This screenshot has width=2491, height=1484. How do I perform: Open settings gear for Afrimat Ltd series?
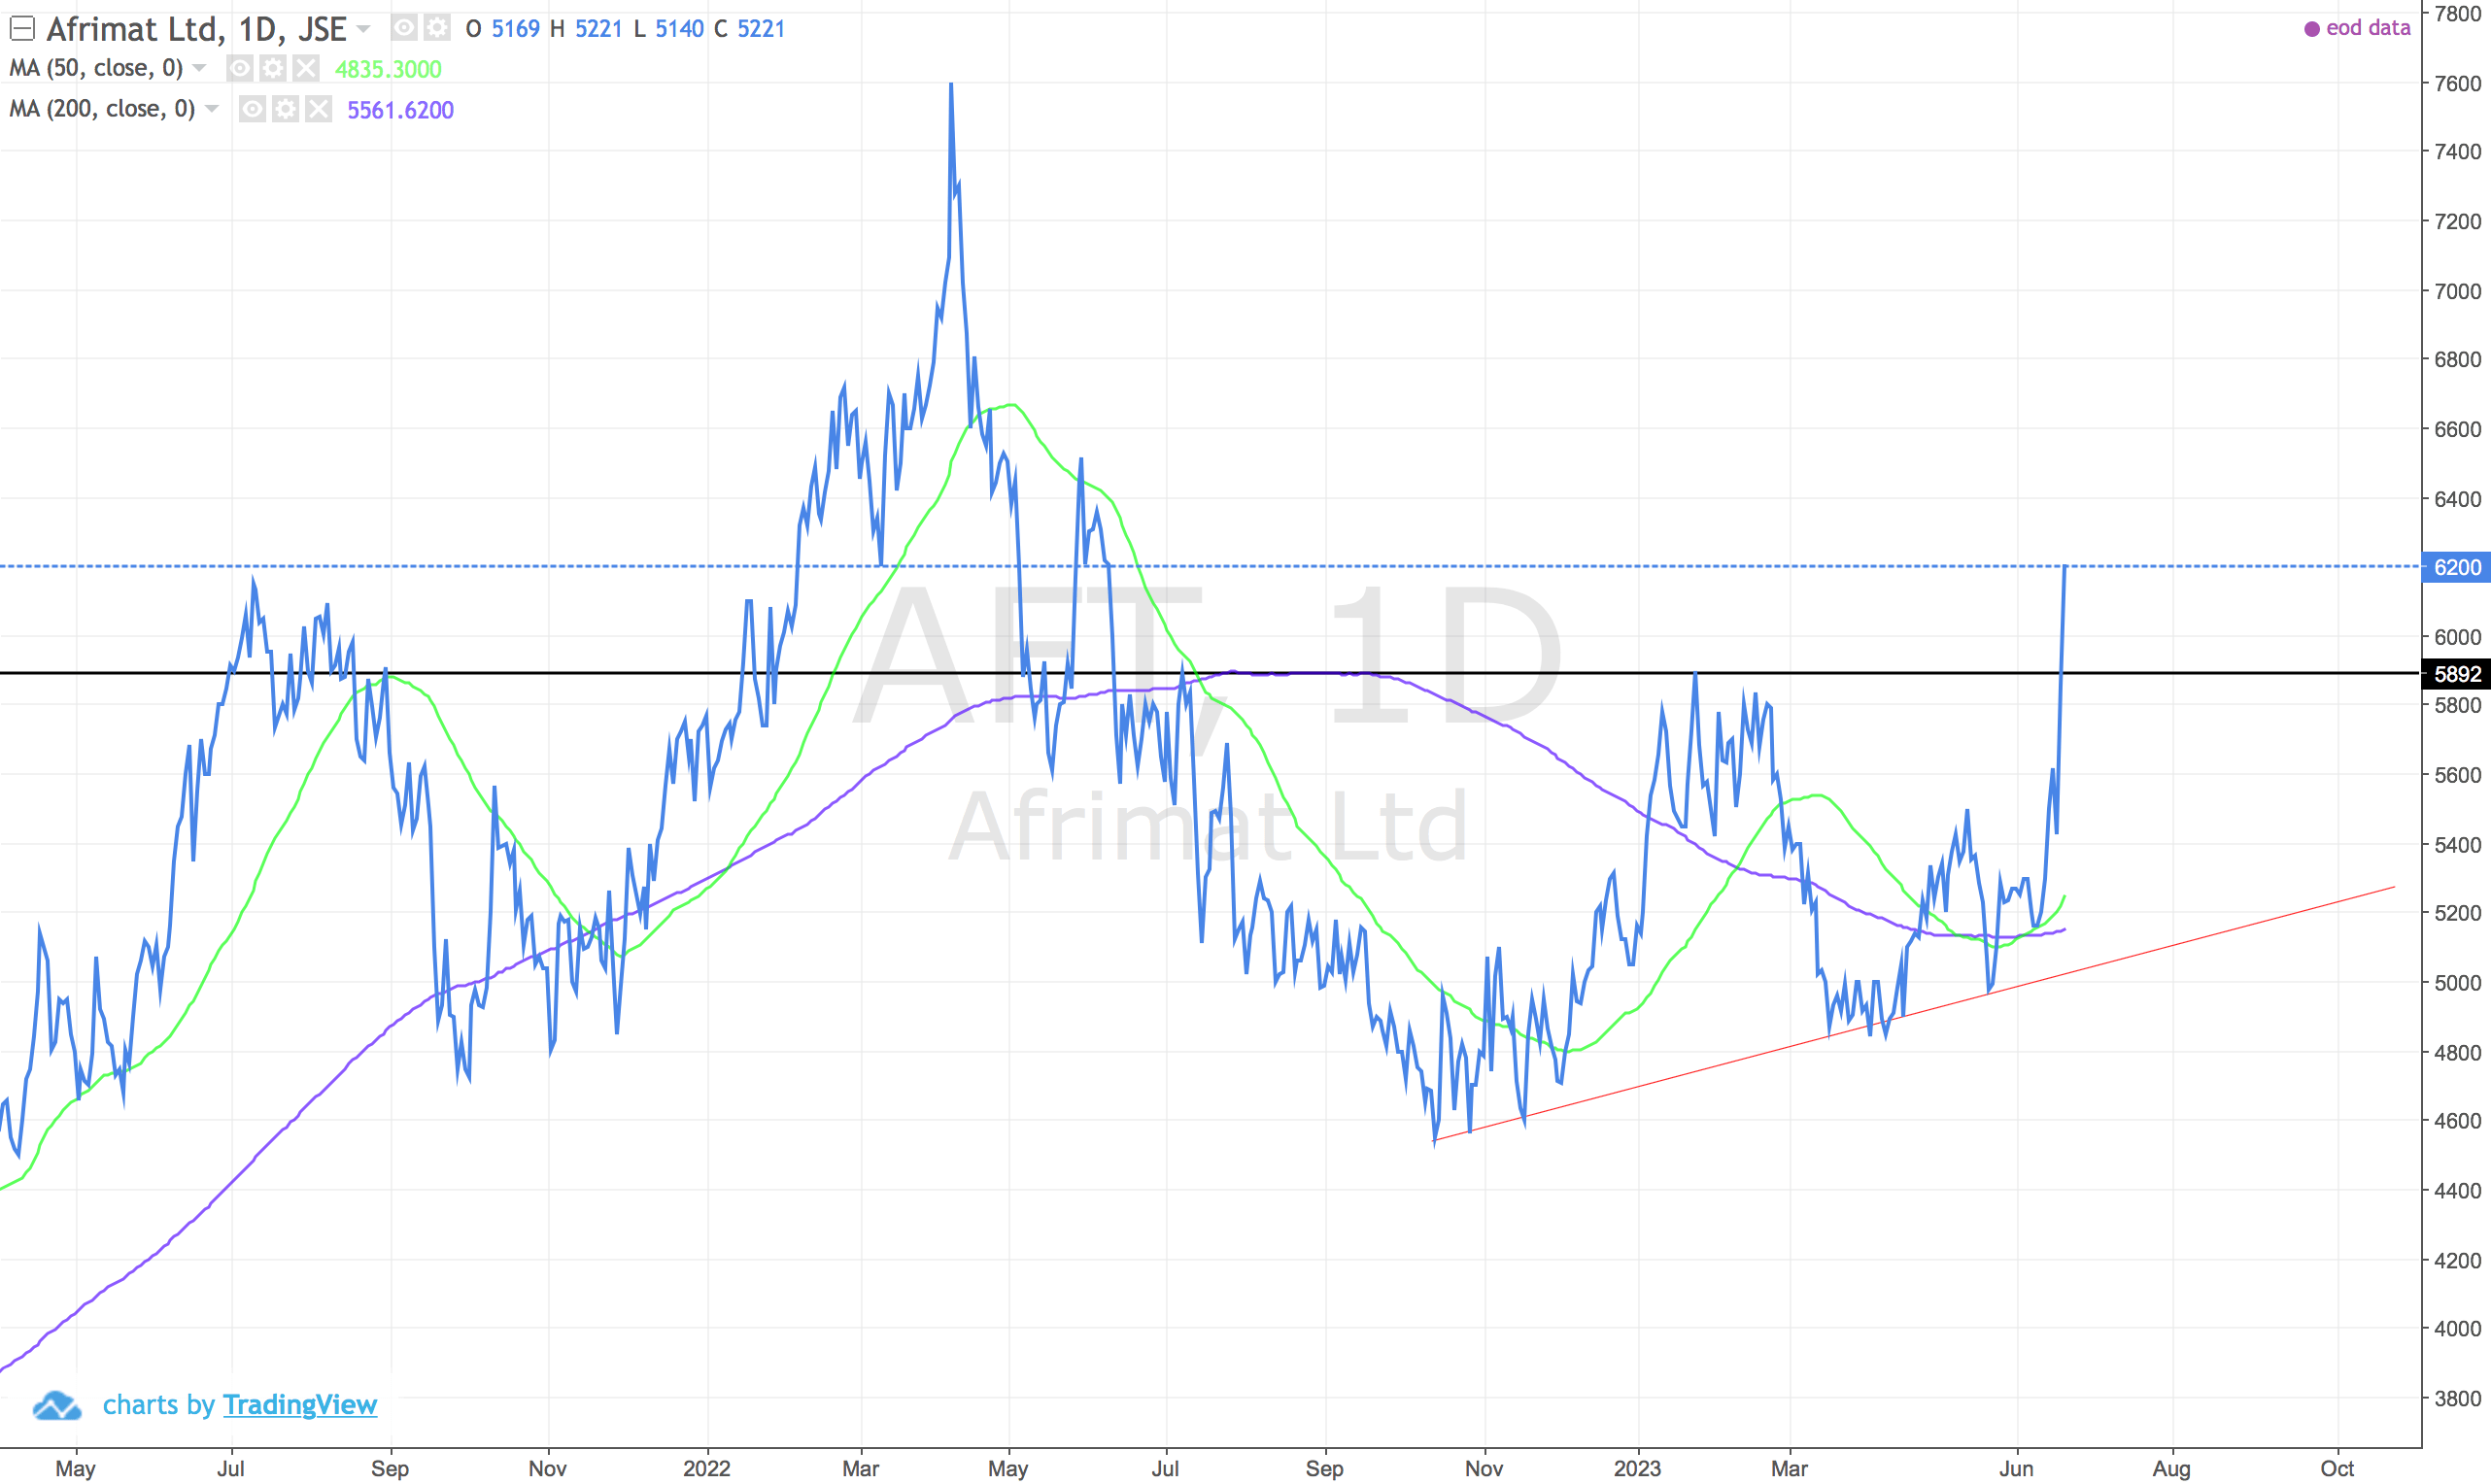(437, 28)
